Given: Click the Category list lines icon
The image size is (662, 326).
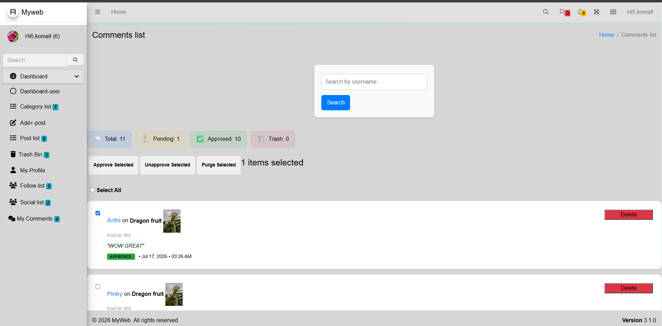Looking at the screenshot, I should [13, 106].
